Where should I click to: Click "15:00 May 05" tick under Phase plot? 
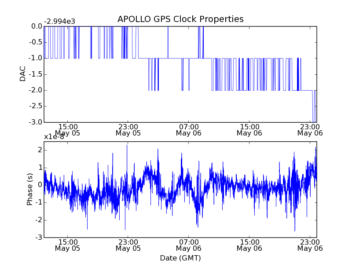[x=68, y=246]
